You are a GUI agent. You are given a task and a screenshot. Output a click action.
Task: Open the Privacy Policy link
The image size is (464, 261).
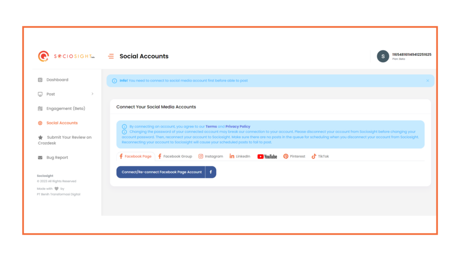237,127
